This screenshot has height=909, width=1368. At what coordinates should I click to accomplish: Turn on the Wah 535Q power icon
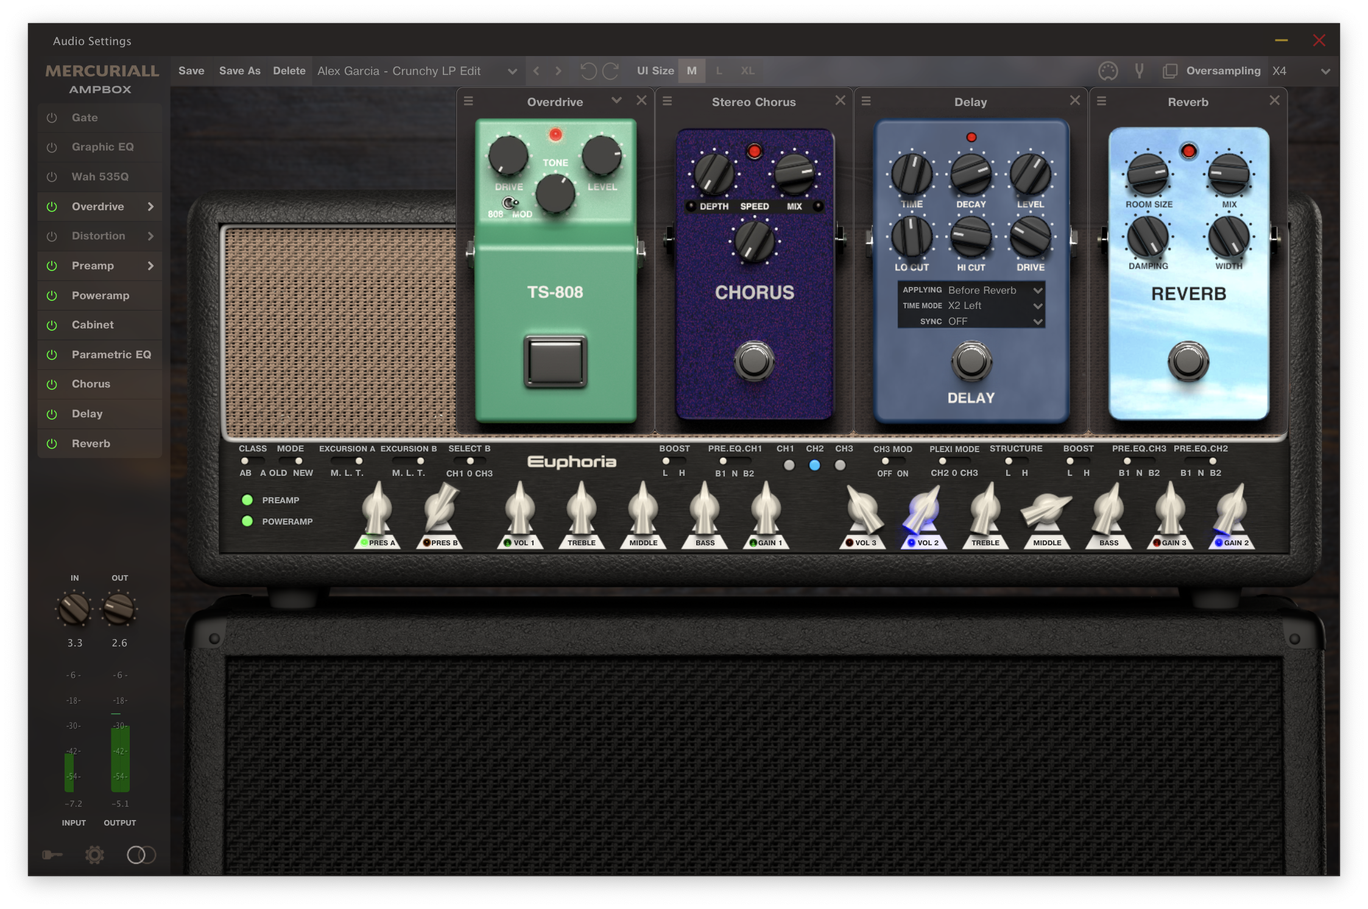tap(52, 177)
